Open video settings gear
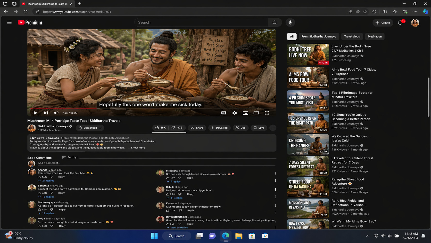Viewport: 431px width, 243px height. point(235,113)
